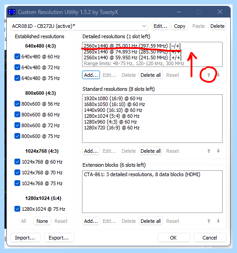Image resolution: width=237 pixels, height=253 pixels.
Task: Delete all standard resolutions
Action: [x=150, y=151]
